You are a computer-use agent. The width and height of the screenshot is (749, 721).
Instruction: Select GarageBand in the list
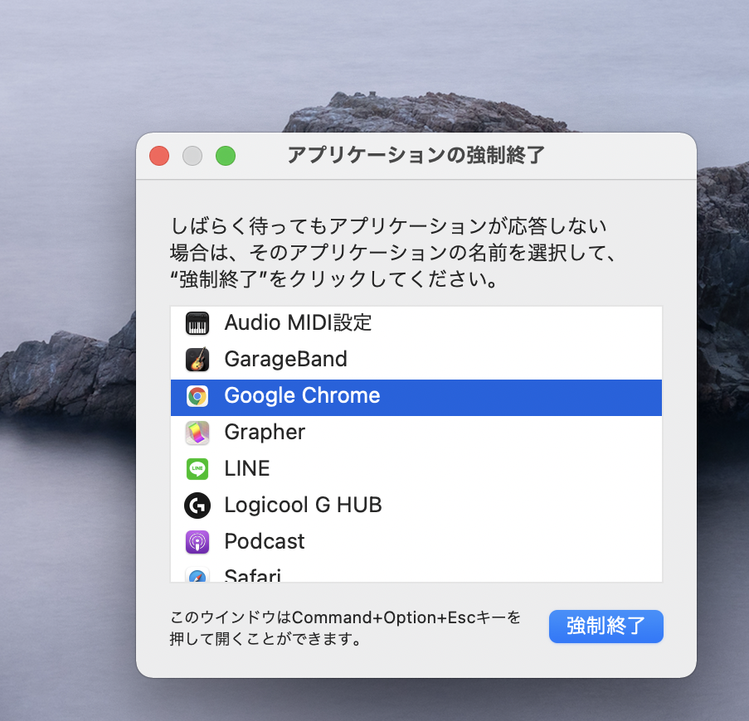point(416,361)
